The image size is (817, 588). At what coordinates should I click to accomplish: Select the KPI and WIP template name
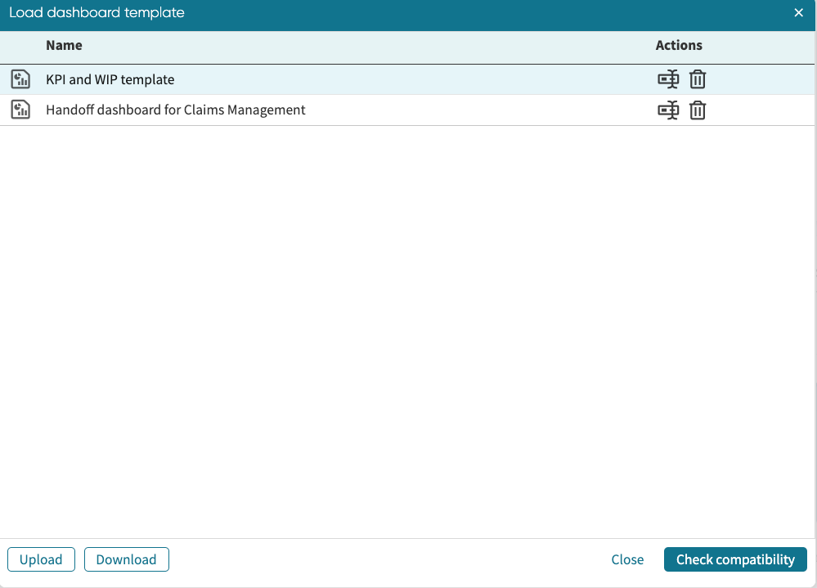pos(110,79)
